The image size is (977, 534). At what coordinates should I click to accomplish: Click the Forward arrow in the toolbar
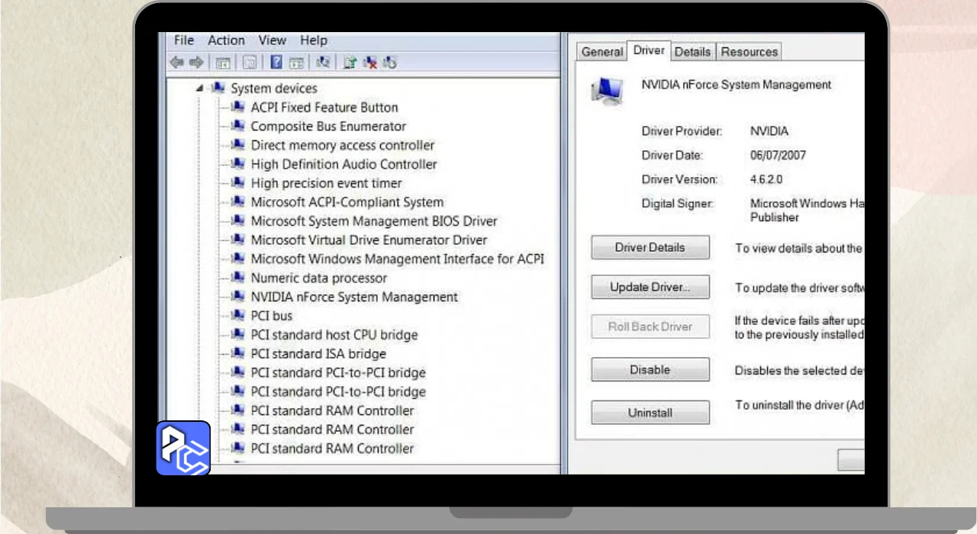coord(196,63)
